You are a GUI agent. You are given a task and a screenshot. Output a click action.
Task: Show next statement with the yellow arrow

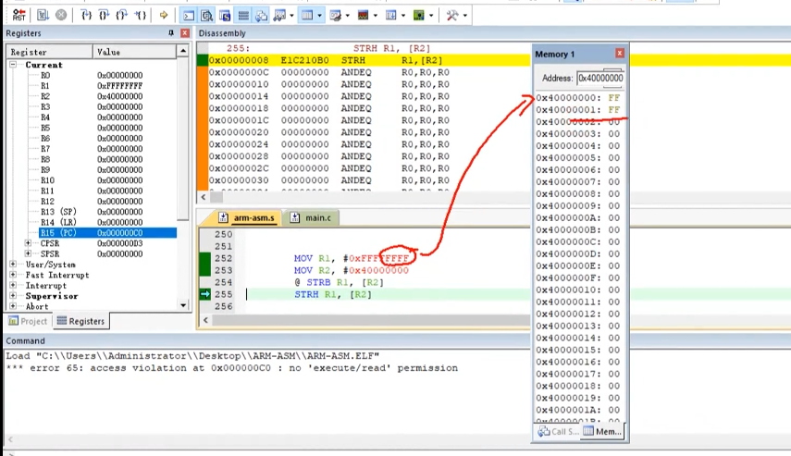[164, 15]
